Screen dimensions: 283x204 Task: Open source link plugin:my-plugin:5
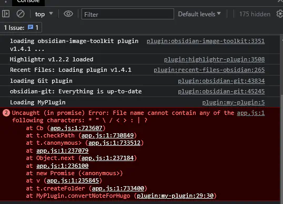point(234,102)
